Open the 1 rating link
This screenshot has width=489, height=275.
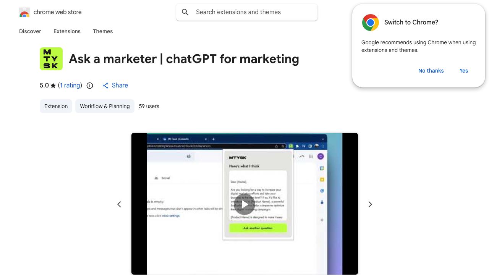pos(70,86)
